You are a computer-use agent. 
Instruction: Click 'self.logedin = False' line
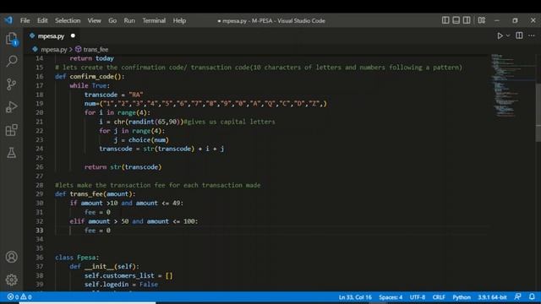click(121, 285)
